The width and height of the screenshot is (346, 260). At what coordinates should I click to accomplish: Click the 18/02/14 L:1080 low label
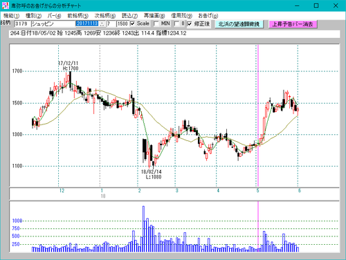[152, 174]
